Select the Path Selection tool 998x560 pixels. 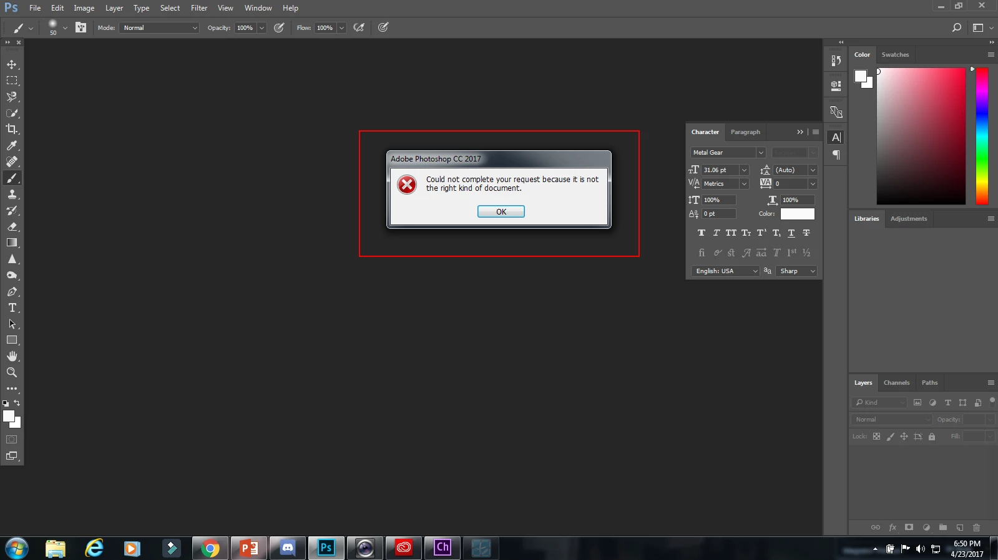tap(12, 324)
